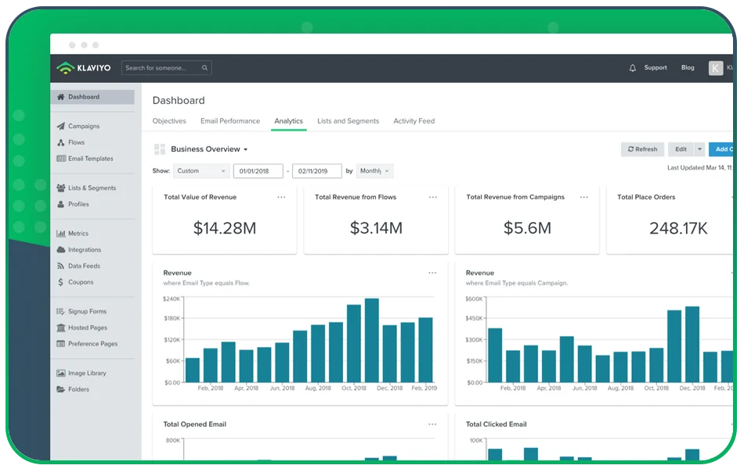Click the Klaviyo logo
Image resolution: width=744 pixels, height=469 pixels.
pyautogui.click(x=84, y=68)
